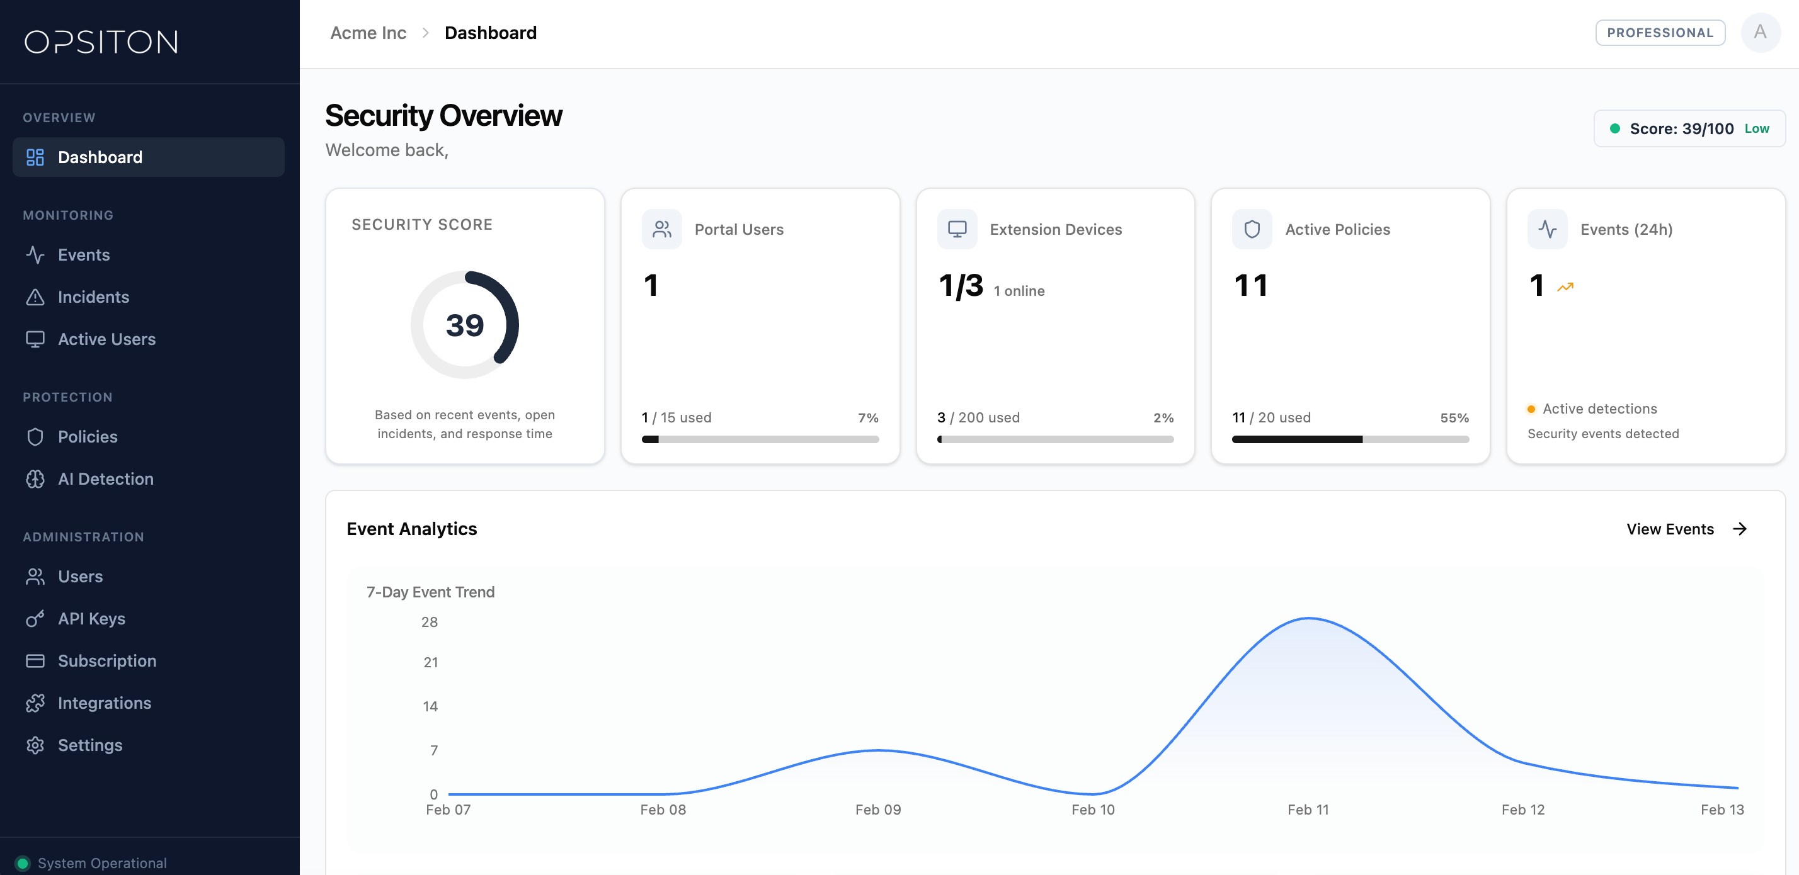Click the Events activity pulse icon in sidebar
The image size is (1799, 875).
coord(35,255)
